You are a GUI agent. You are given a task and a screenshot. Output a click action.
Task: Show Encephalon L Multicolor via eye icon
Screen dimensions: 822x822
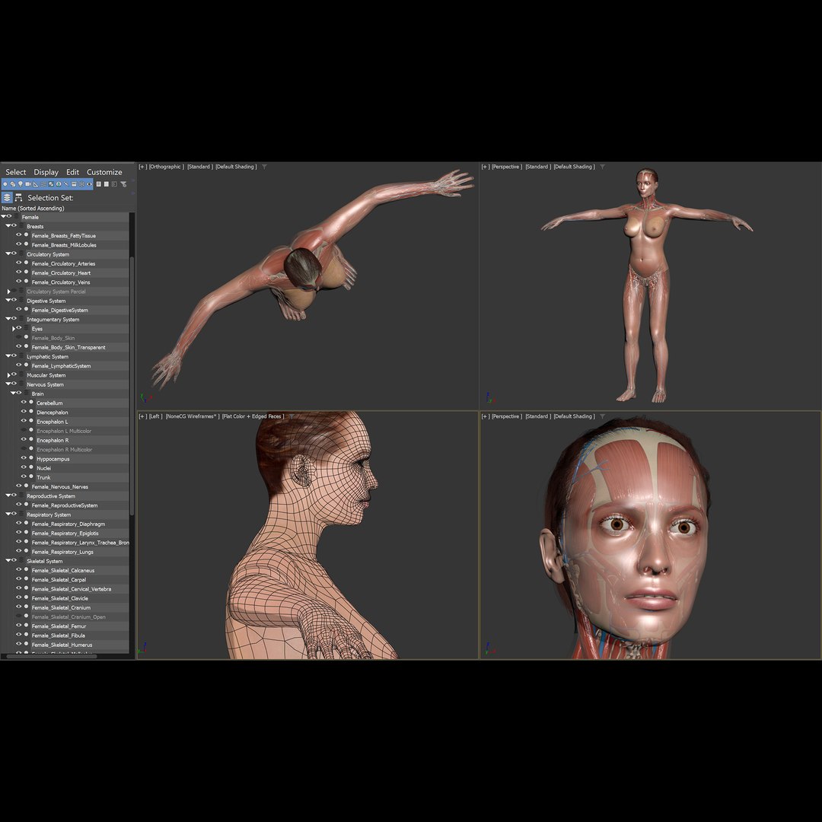(24, 430)
